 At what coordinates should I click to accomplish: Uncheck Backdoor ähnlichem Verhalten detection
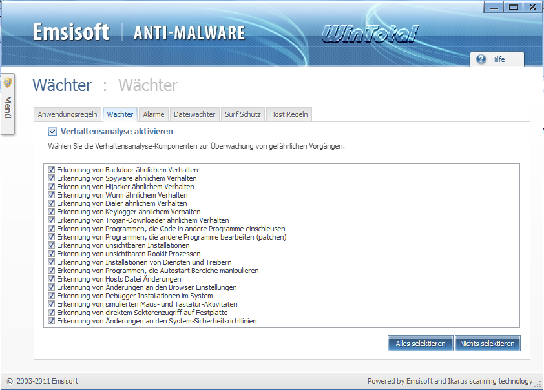click(x=51, y=170)
